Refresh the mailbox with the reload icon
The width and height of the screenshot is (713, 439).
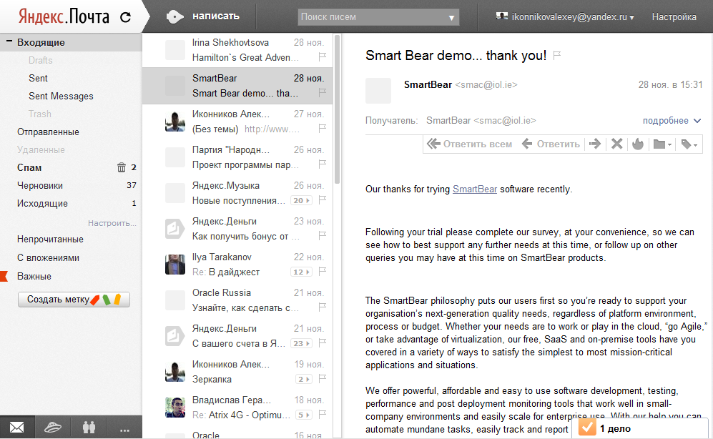(x=125, y=17)
